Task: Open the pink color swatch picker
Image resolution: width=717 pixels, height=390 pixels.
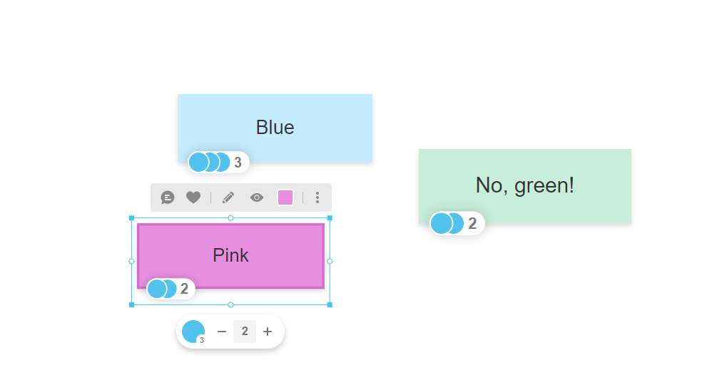Action: [x=285, y=197]
